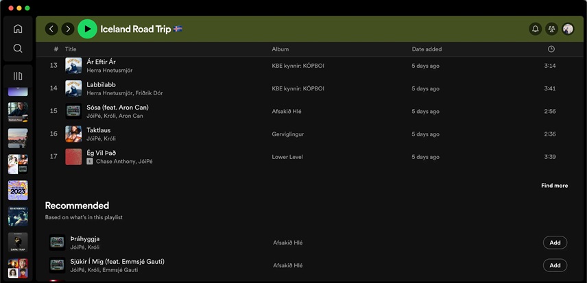Click duration 2:56 of Sósa
Screen dimensions: 587x283
(550, 112)
